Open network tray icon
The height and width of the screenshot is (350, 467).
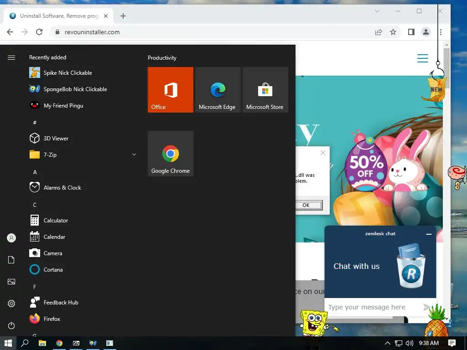[x=399, y=343]
